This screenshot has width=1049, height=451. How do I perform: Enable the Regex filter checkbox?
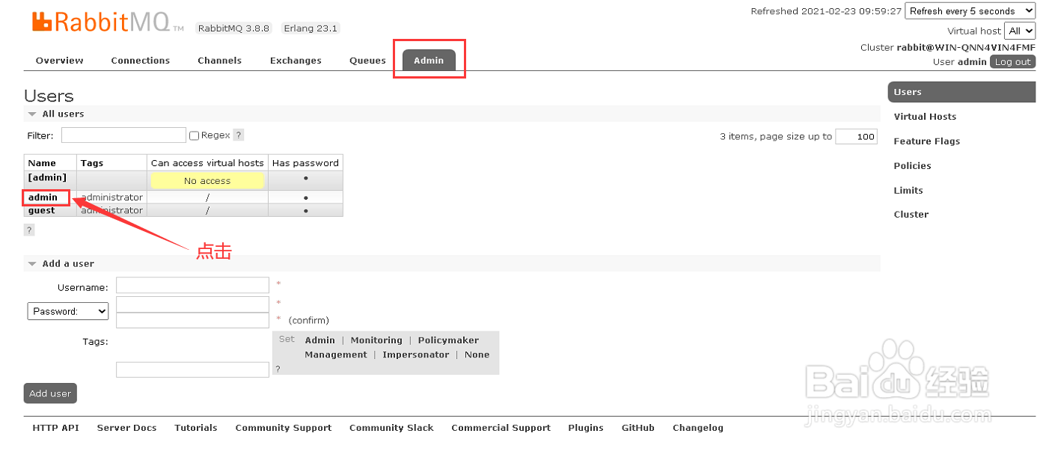click(x=194, y=135)
